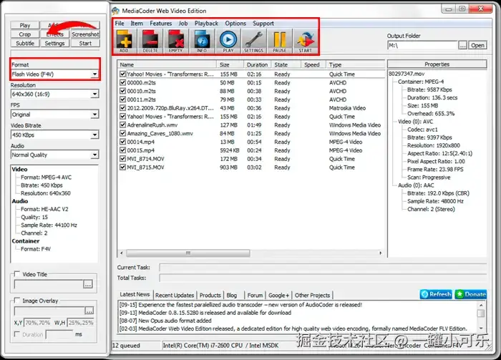This screenshot has height=360, width=501.
Task: Open the SETTINGS wrench icon
Action: 253,42
